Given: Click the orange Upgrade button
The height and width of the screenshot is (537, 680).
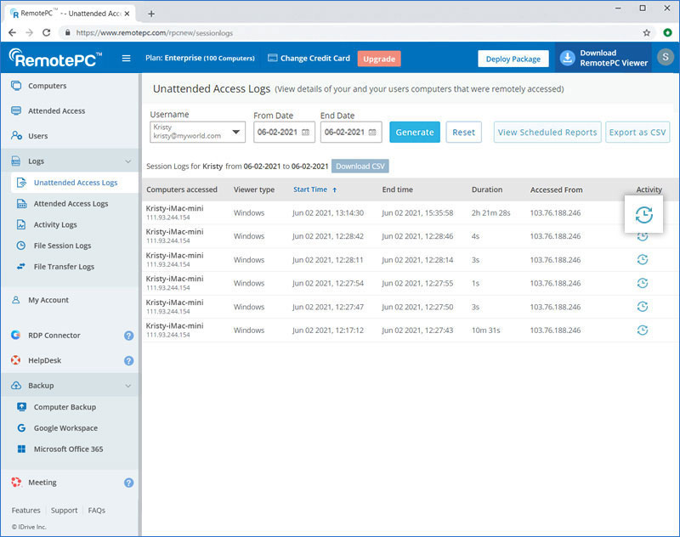Looking at the screenshot, I should coord(379,59).
